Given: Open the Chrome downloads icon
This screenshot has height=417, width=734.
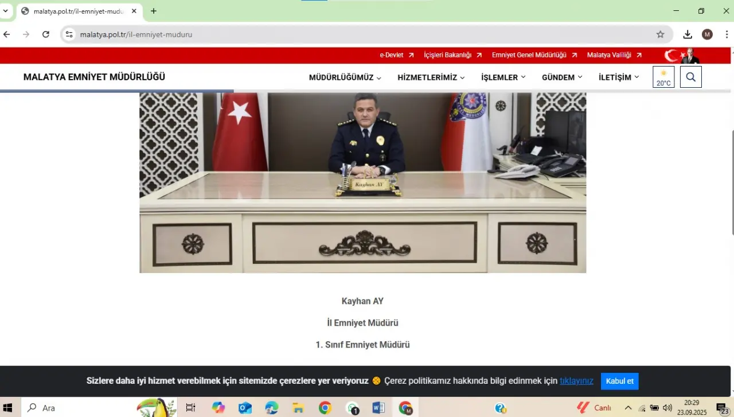Looking at the screenshot, I should (x=688, y=34).
